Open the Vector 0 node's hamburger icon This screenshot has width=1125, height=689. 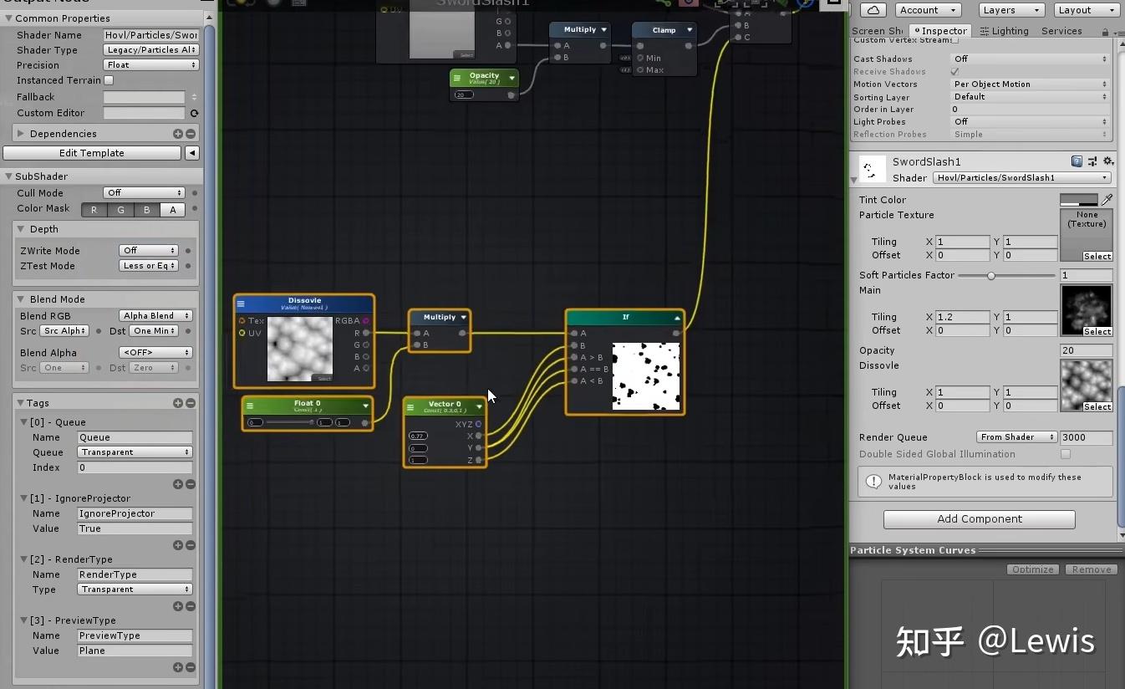[411, 407]
